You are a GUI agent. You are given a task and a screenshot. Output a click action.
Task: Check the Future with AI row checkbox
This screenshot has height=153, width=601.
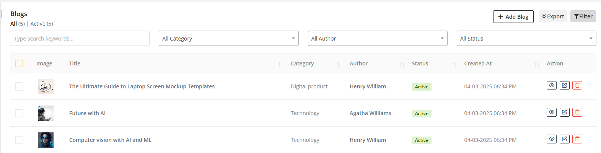point(19,113)
